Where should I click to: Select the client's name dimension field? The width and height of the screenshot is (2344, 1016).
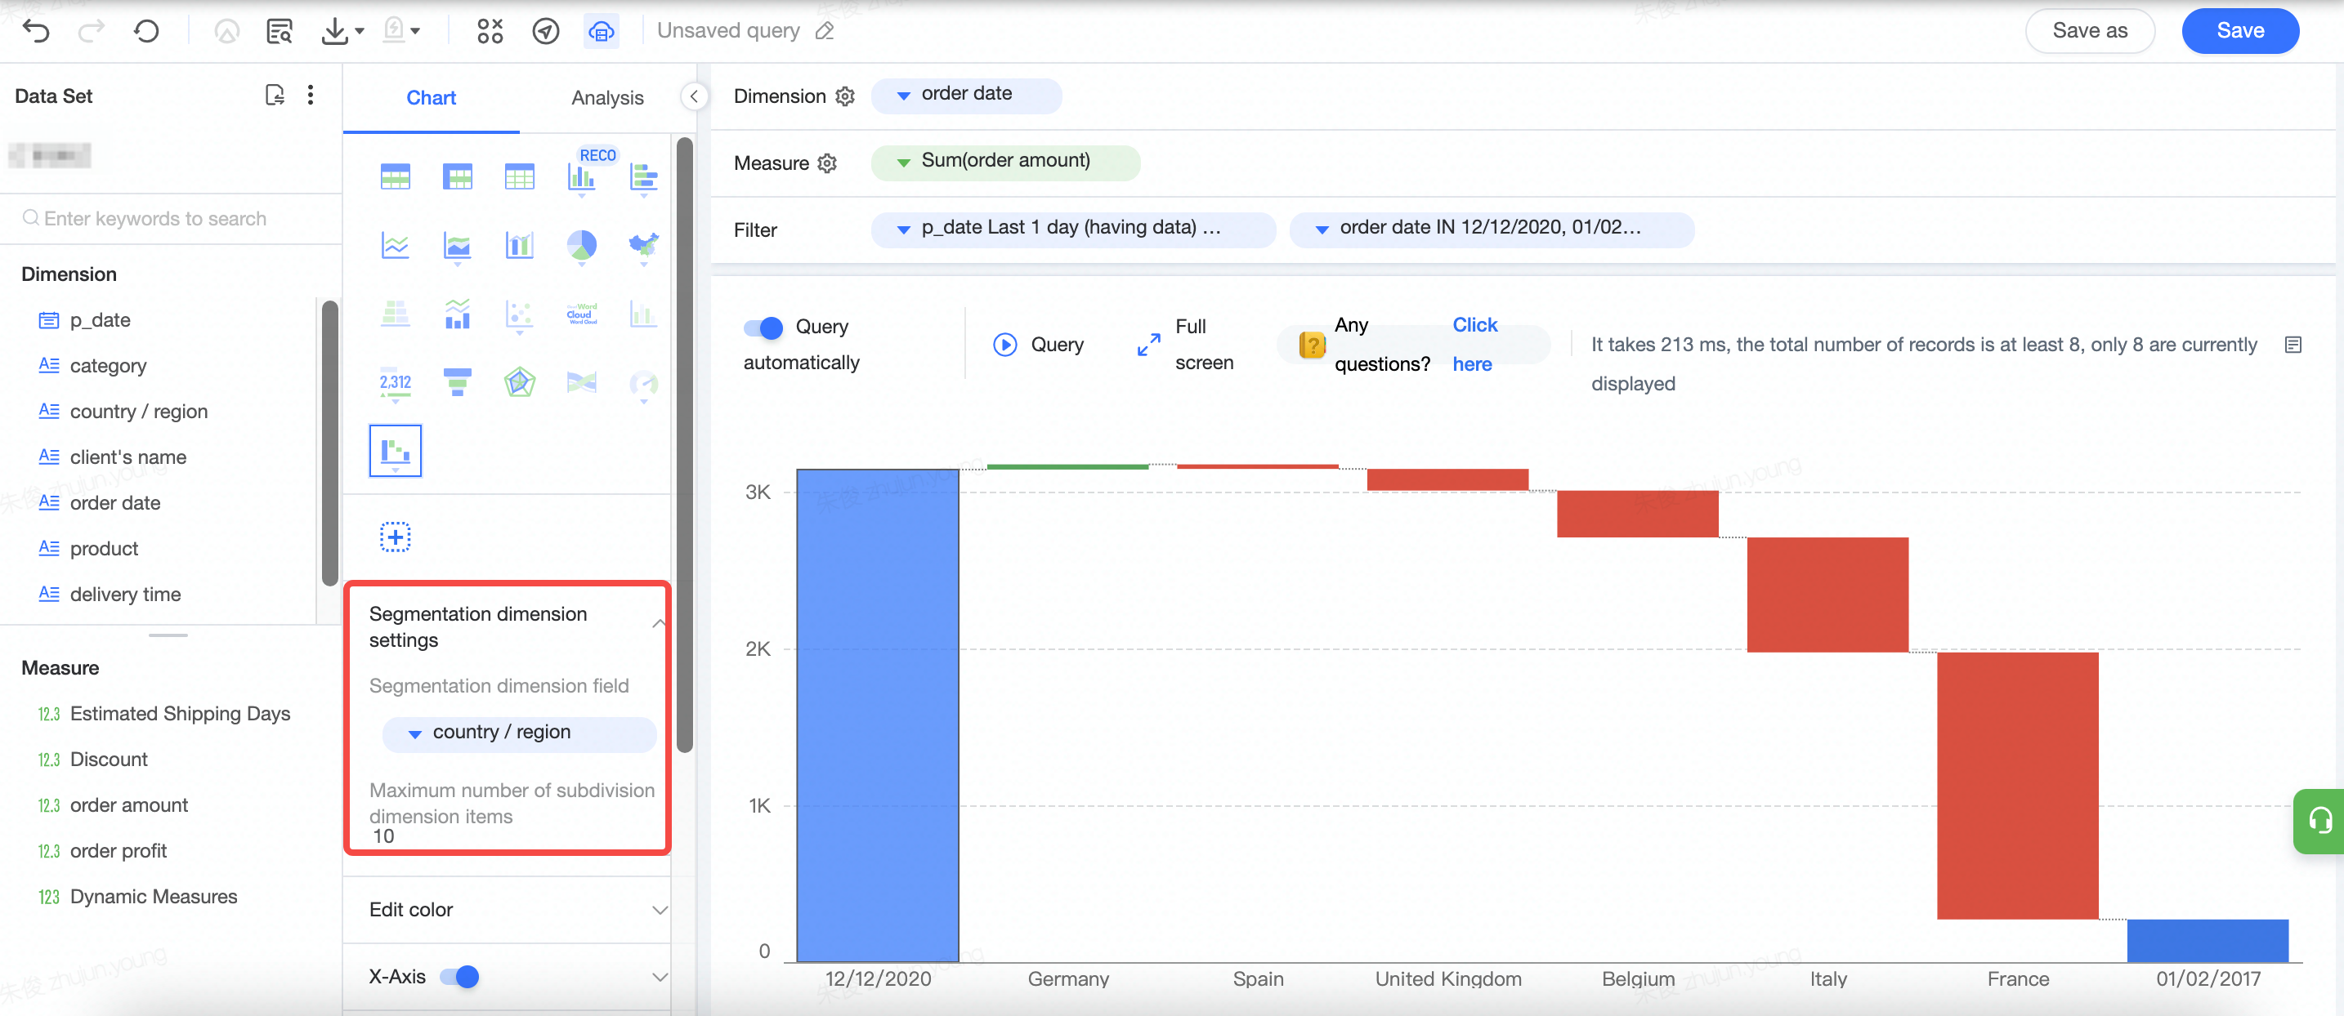pyautogui.click(x=128, y=457)
